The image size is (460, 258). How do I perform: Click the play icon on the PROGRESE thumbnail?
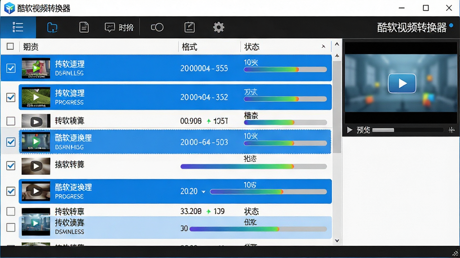pos(36,191)
